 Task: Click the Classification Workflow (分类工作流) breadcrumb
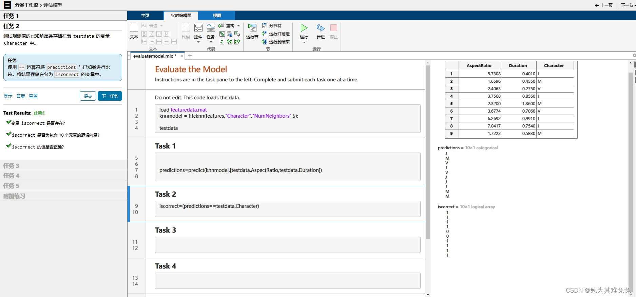click(x=26, y=5)
